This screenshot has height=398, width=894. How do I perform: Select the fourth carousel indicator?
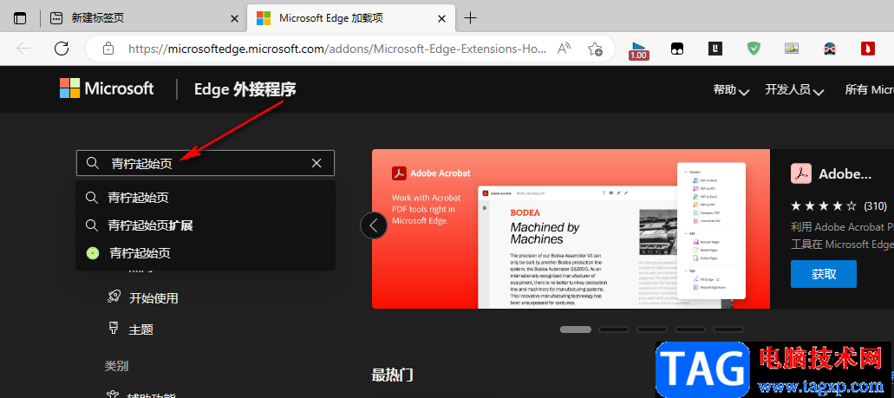[x=690, y=329]
